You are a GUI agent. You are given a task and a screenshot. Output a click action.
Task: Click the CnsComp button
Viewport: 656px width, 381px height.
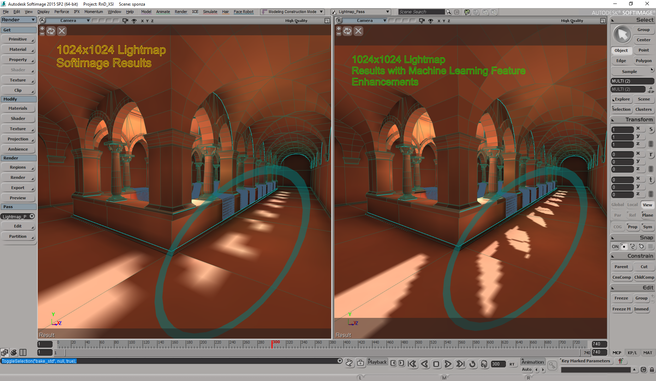click(621, 277)
